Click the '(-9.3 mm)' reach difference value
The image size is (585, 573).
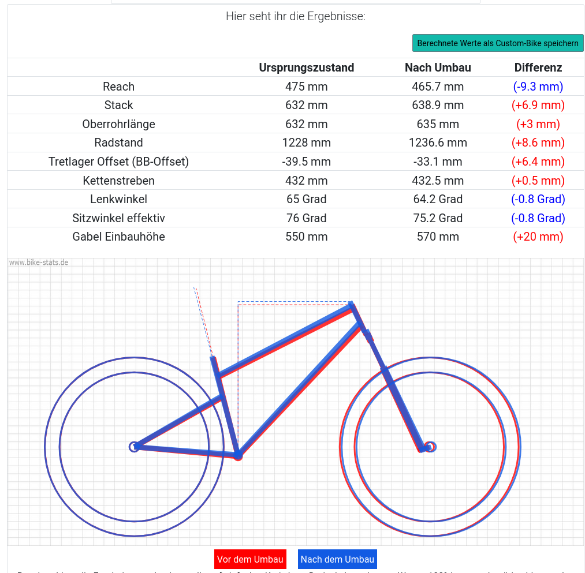(538, 87)
